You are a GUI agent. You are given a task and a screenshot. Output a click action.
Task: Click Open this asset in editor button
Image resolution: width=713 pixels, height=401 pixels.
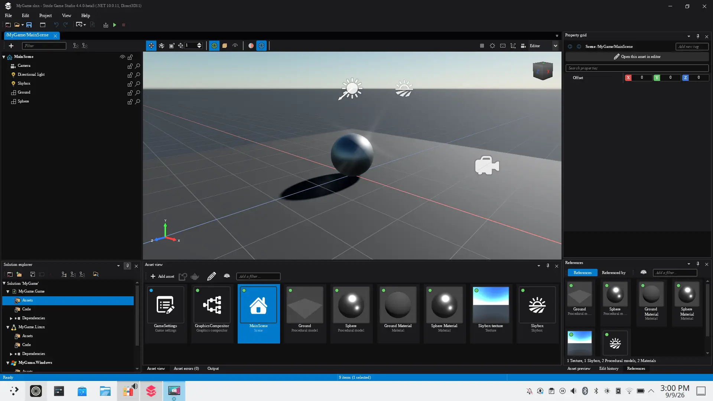[x=637, y=57]
